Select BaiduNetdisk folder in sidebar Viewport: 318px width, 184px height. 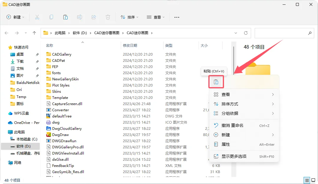25,82
